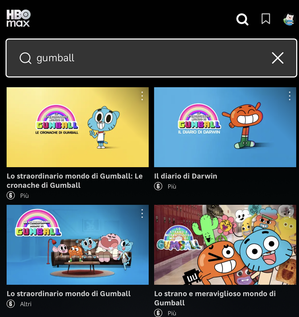Select title Lo straordinario mondo di Gumball
Image resolution: width=299 pixels, height=317 pixels.
pyautogui.click(x=69, y=294)
